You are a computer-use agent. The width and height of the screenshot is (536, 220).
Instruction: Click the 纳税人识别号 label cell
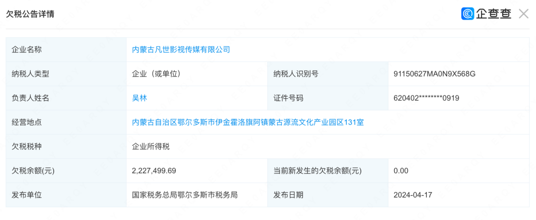(x=328, y=74)
